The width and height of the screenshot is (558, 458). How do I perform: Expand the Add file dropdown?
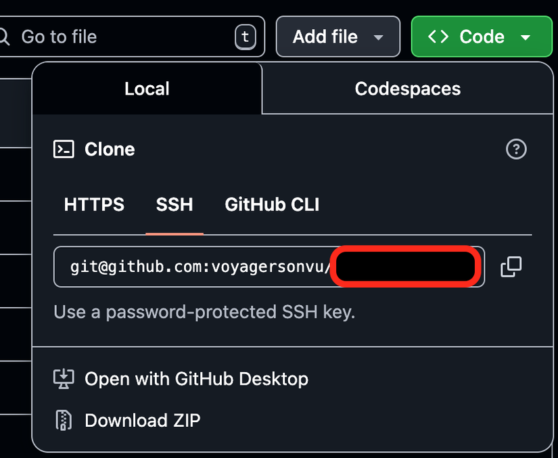point(338,37)
